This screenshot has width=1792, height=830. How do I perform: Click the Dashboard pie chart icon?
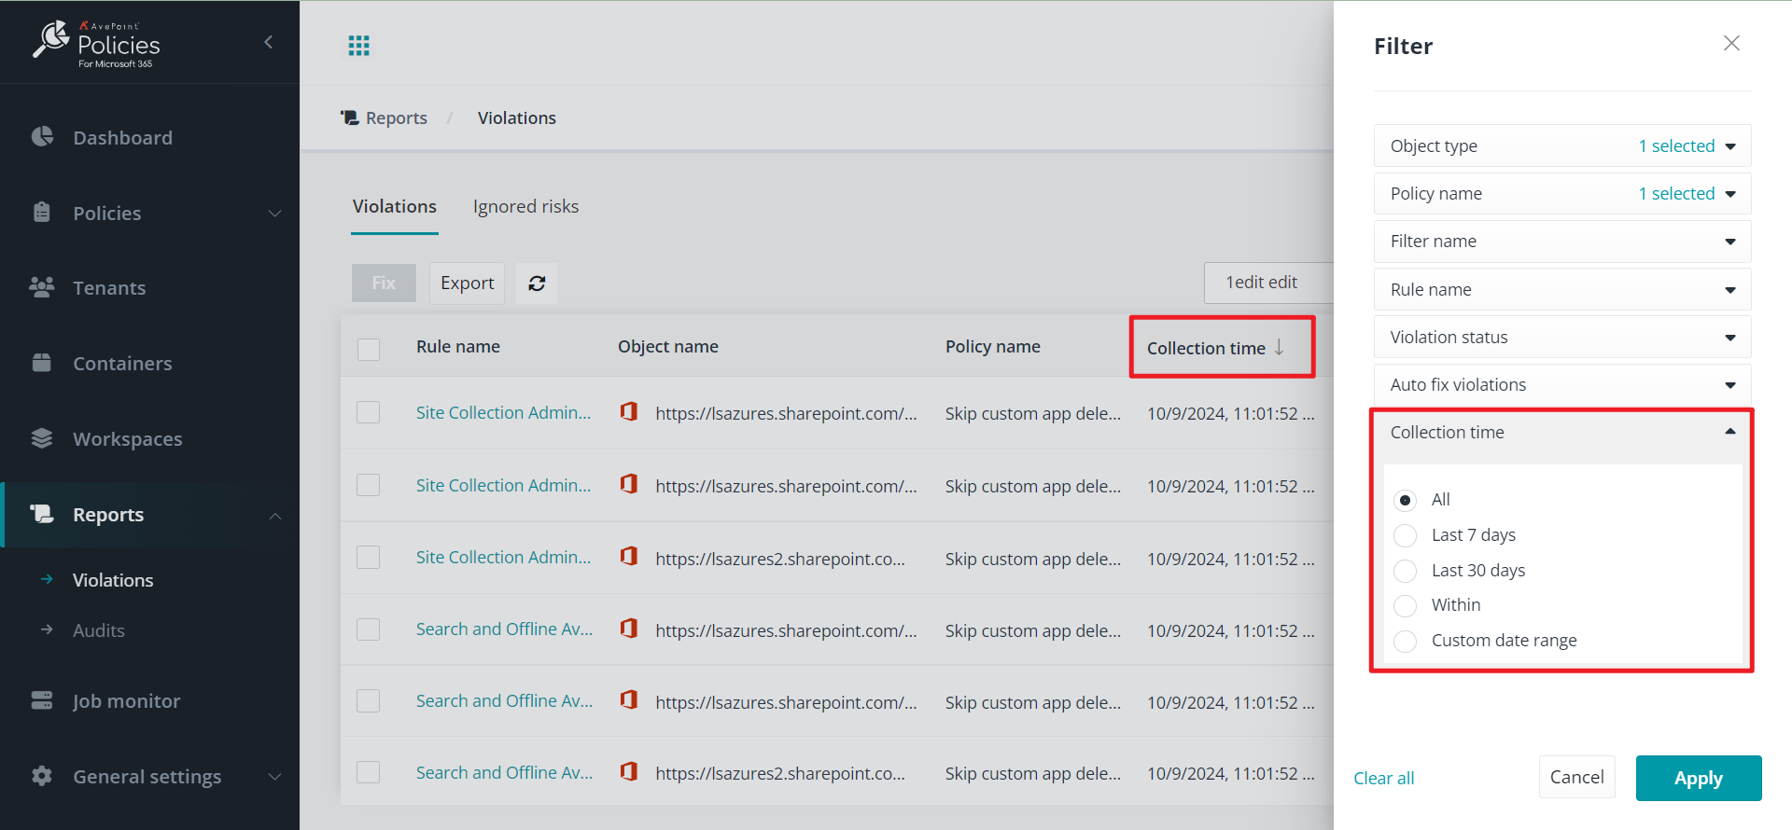click(x=42, y=137)
